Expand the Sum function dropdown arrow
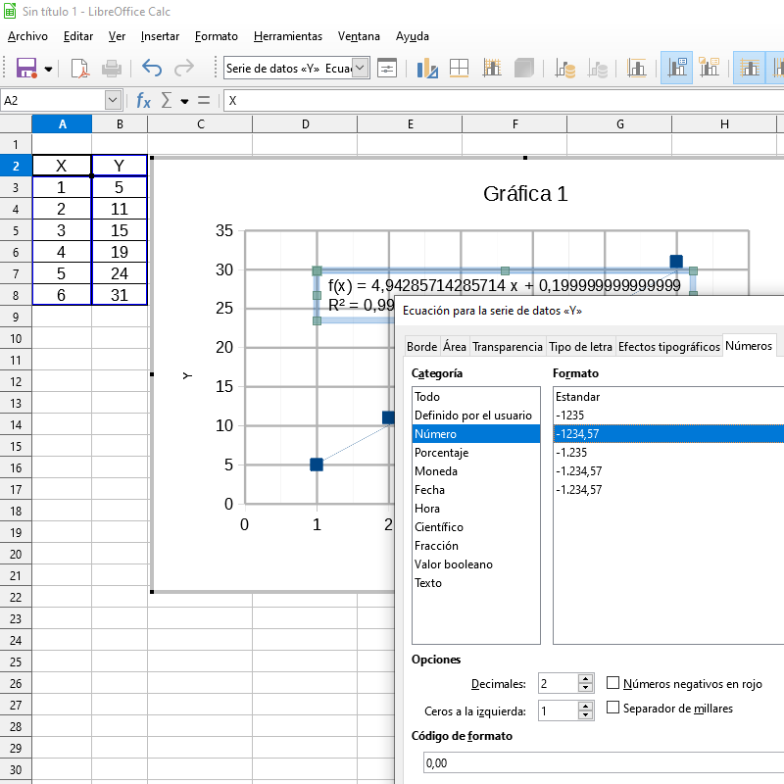Screen dimensions: 784x784 pyautogui.click(x=184, y=101)
